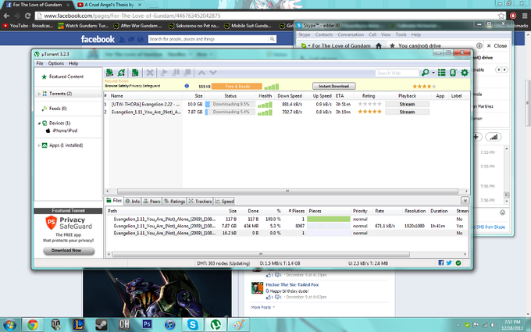Sort torrents by Health column header

pos(265,96)
